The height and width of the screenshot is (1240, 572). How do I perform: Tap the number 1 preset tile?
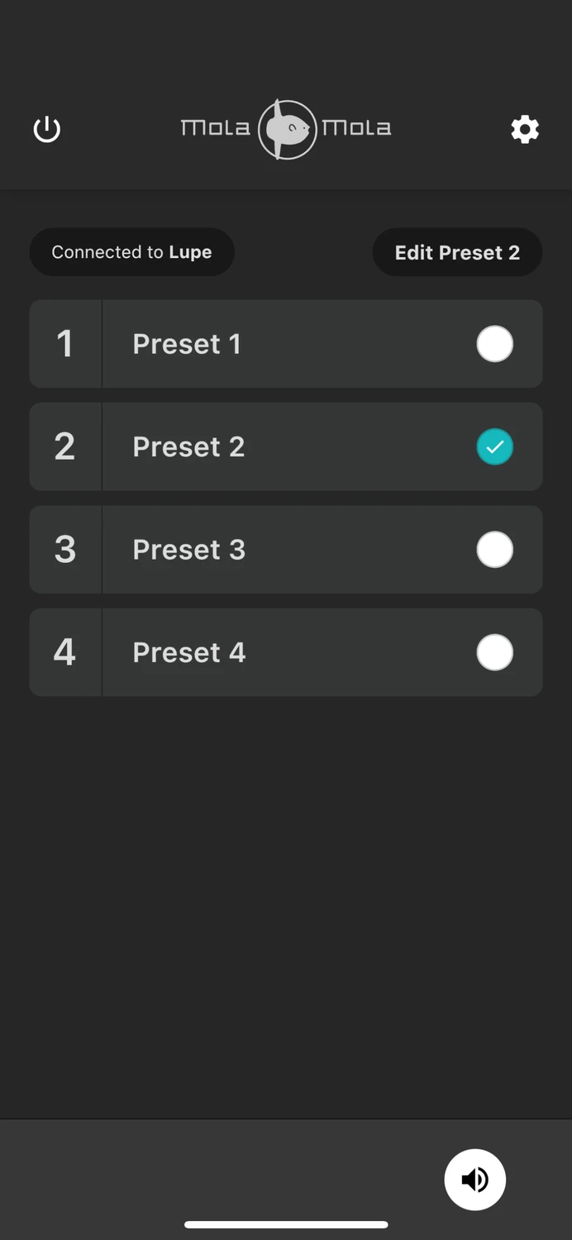coord(65,344)
